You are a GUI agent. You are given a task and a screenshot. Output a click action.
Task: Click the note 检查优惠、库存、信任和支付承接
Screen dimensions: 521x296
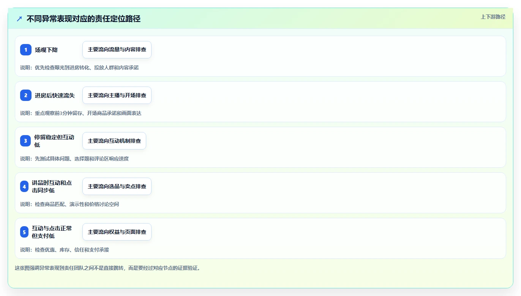tap(65, 250)
